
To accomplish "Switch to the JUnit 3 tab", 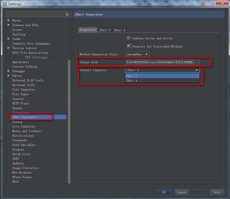I will (x=105, y=30).
